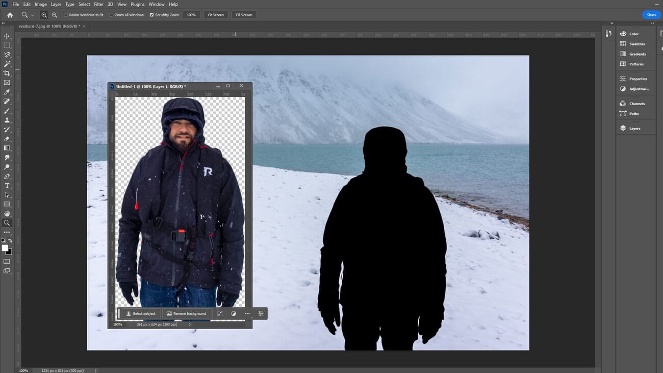Disable Scrubby Zoom
This screenshot has width=663, height=373.
click(151, 15)
